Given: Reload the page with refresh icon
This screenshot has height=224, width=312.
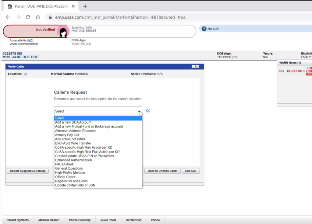Looking at the screenshot, I should [28, 17].
